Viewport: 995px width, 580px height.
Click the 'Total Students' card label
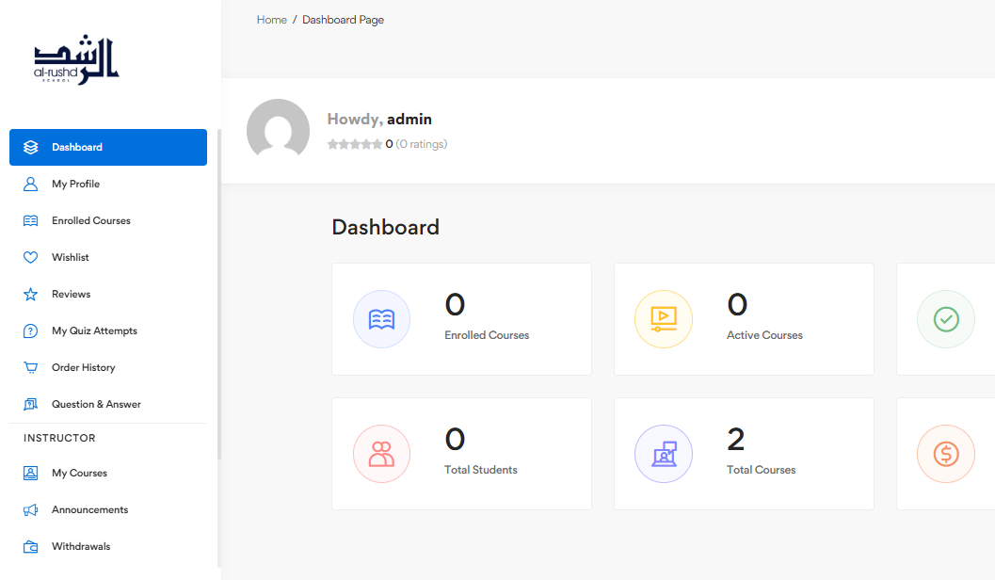(480, 470)
